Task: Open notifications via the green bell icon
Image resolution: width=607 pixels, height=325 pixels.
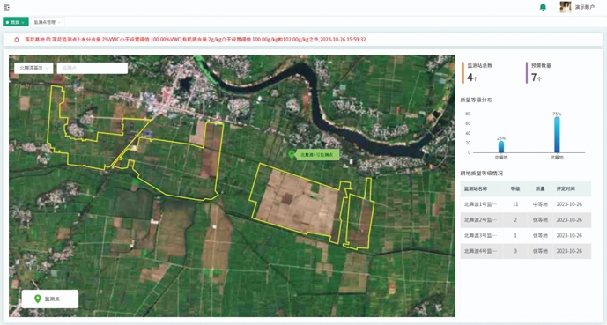Action: coord(543,7)
